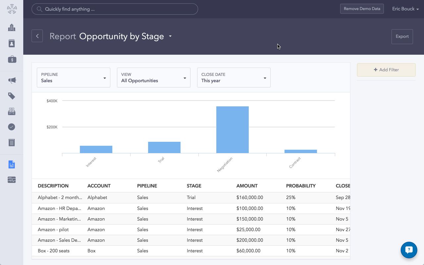This screenshot has width=424, height=265.
Task: Open the Companies section in the sidebar
Action: coord(11,27)
